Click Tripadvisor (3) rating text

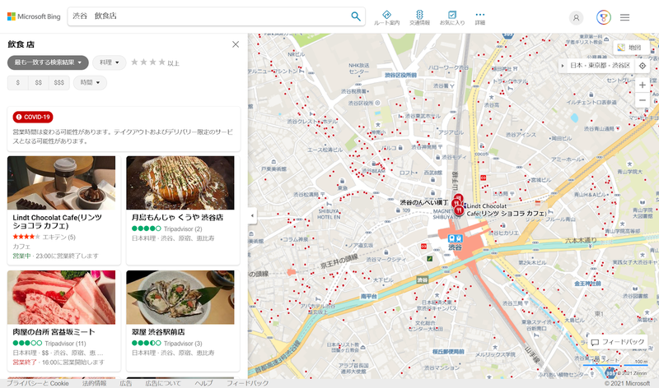183,343
